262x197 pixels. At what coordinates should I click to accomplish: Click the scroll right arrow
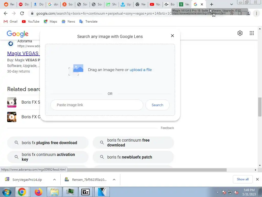[x=255, y=170]
